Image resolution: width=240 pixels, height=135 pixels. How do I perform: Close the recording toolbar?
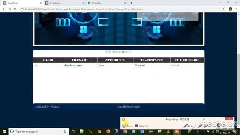[x=229, y=118]
